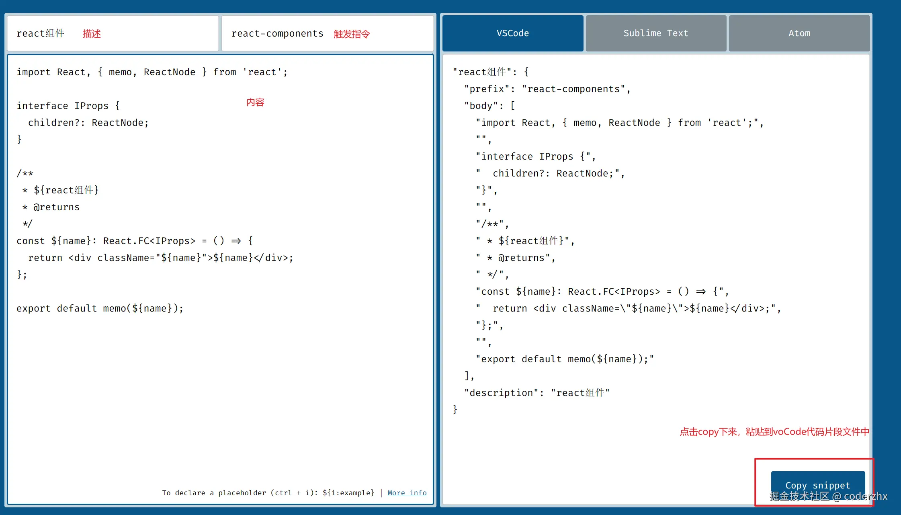The image size is (901, 515).
Task: Click the @returns comment line in left editor
Action: 56,207
